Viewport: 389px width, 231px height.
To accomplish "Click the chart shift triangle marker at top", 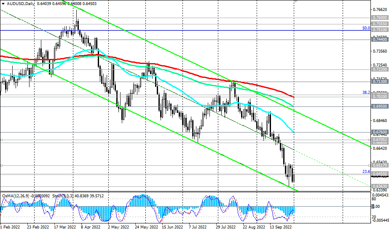I will (x=295, y=2).
